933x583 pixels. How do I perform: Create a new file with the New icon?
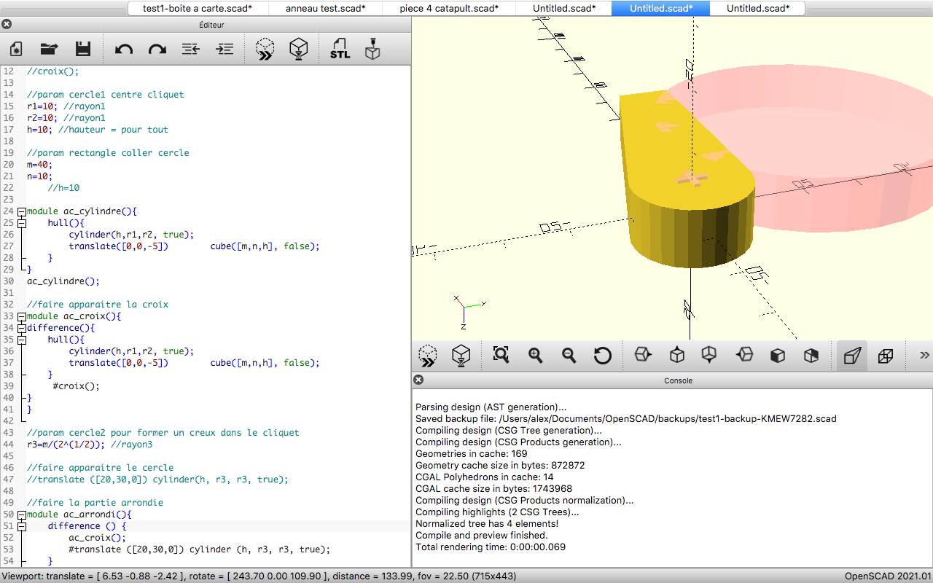click(x=16, y=50)
